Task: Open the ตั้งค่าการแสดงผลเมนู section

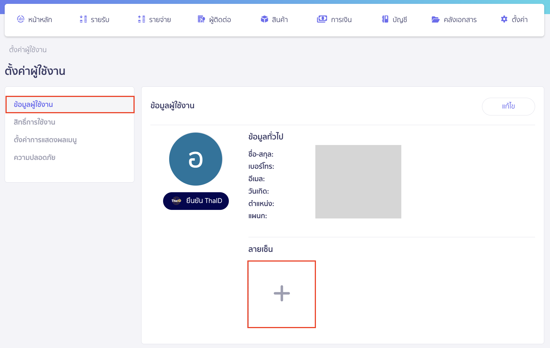Action: pyautogui.click(x=46, y=140)
